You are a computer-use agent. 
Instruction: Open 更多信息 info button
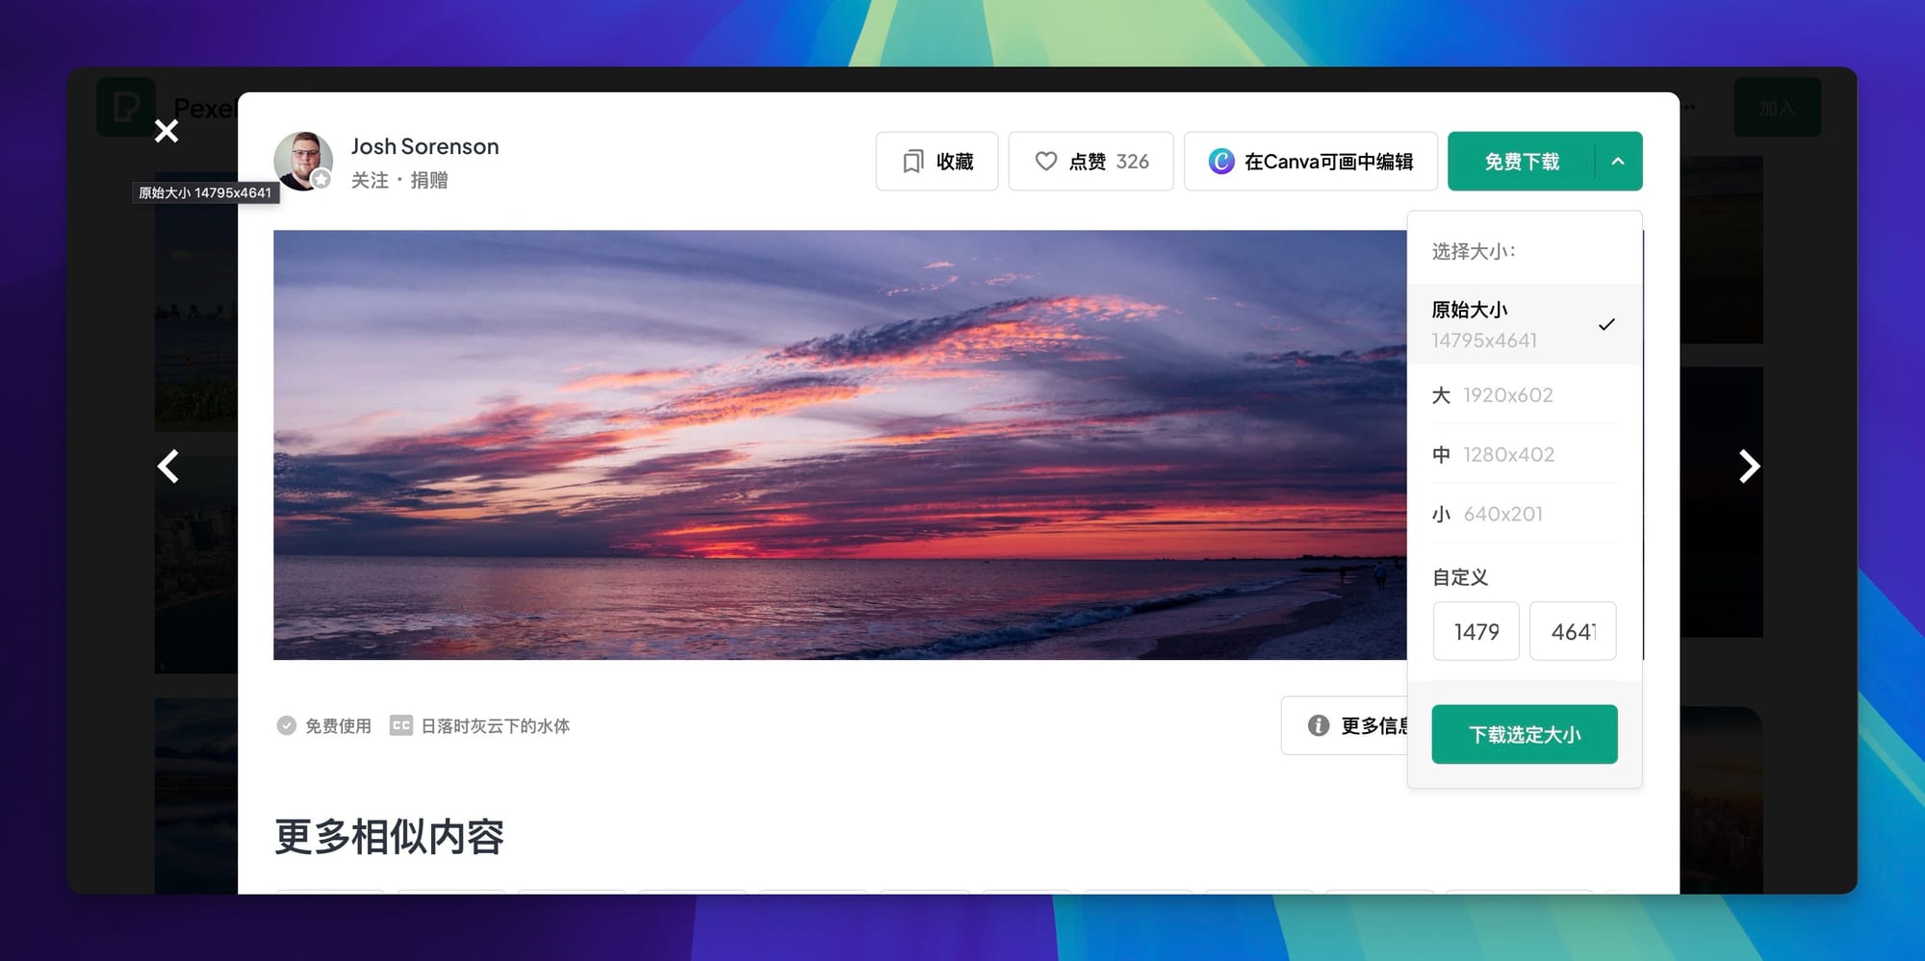(x=1347, y=725)
